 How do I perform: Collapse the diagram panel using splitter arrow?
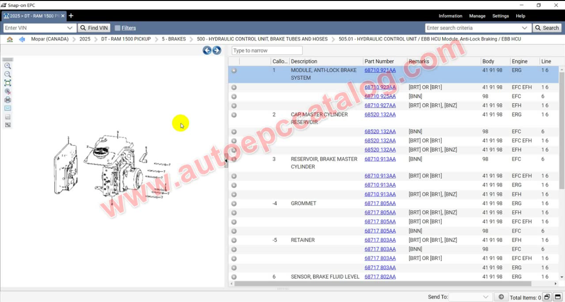226,161
